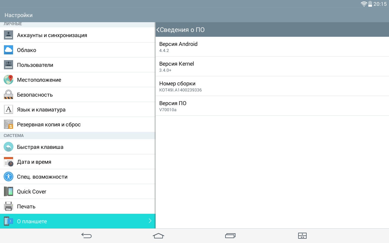Tap the Спец. возможности accessibility icon
This screenshot has width=389, height=243.
pyautogui.click(x=9, y=176)
